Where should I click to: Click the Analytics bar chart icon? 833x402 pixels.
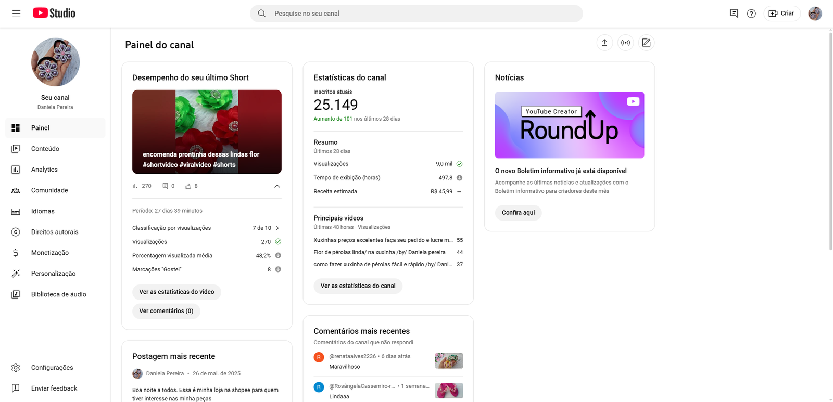(x=16, y=170)
